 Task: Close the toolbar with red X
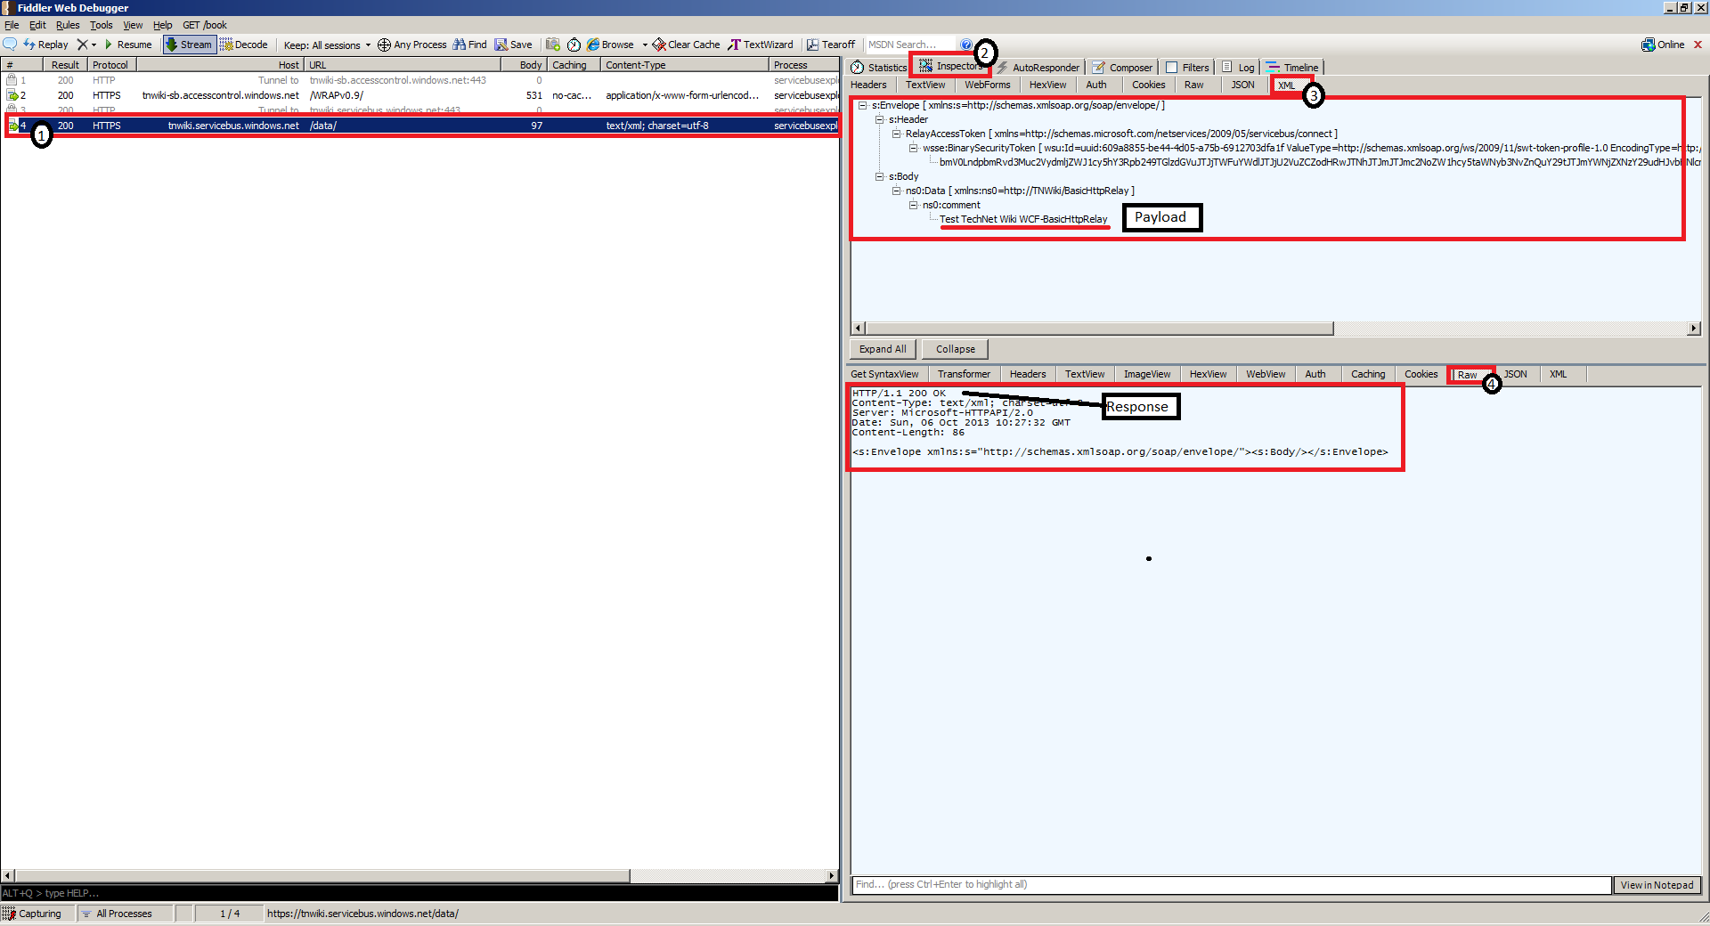[x=1698, y=45]
